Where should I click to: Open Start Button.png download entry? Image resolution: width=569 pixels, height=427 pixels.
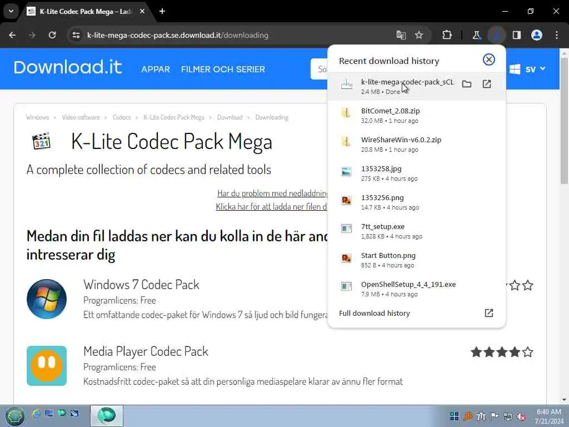[417, 260]
